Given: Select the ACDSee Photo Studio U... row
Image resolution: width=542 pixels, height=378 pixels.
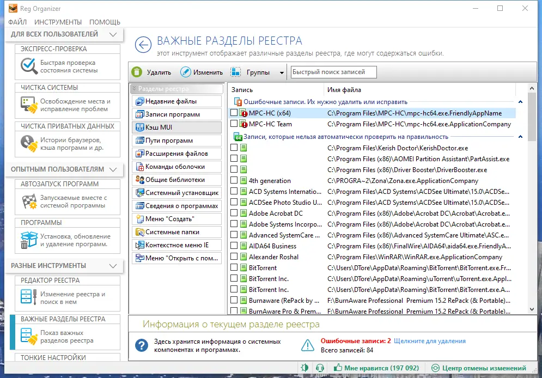Looking at the screenshot, I should click(372, 203).
